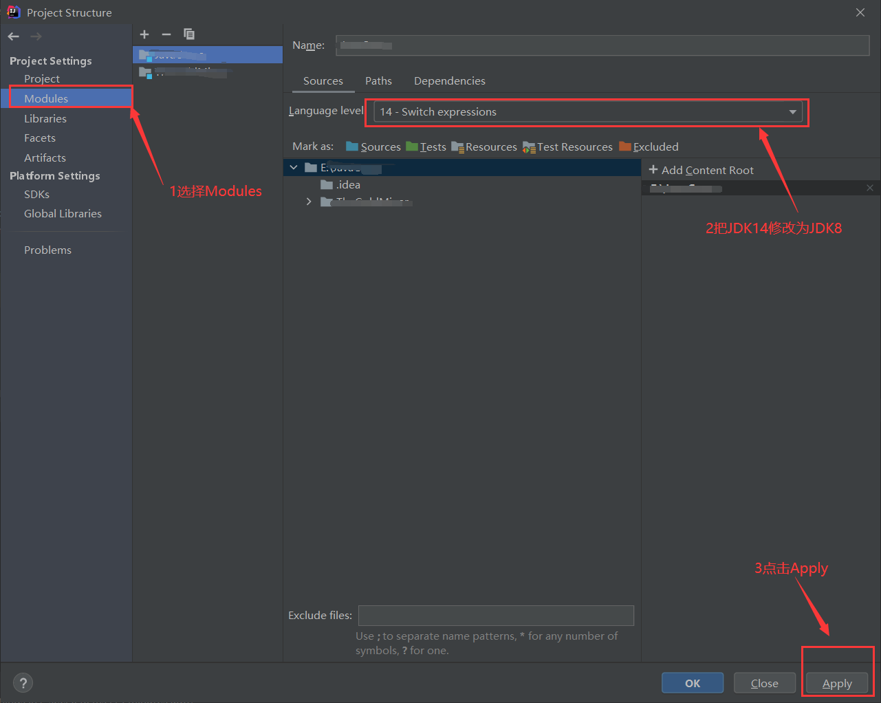The width and height of the screenshot is (881, 703).
Task: Switch to Dependencies tab
Action: coord(450,80)
